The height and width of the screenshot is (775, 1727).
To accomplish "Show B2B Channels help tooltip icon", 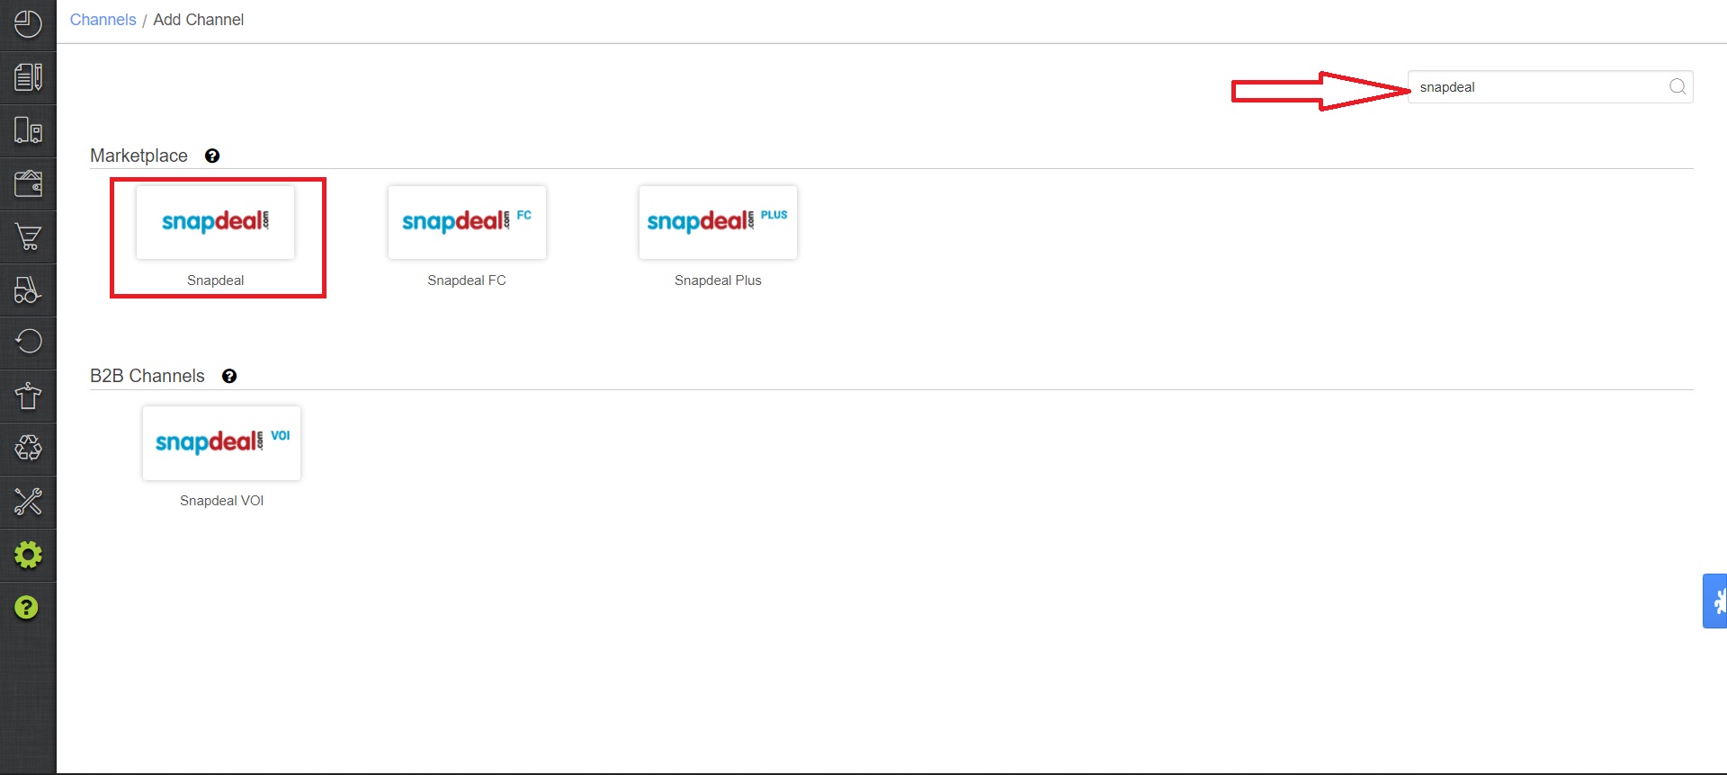I will (x=229, y=376).
